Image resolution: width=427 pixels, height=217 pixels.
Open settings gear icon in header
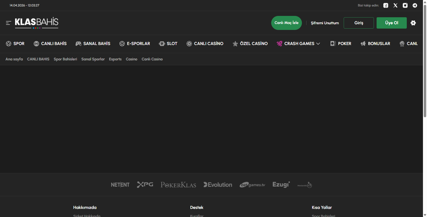pyautogui.click(x=413, y=23)
